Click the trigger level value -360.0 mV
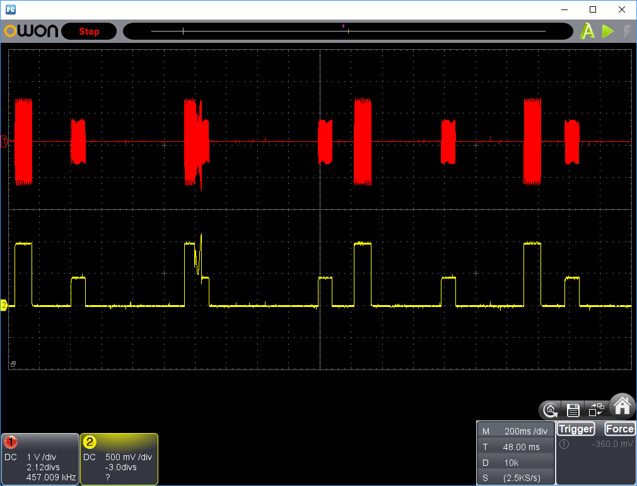Viewport: 637px width, 486px height. click(x=612, y=444)
